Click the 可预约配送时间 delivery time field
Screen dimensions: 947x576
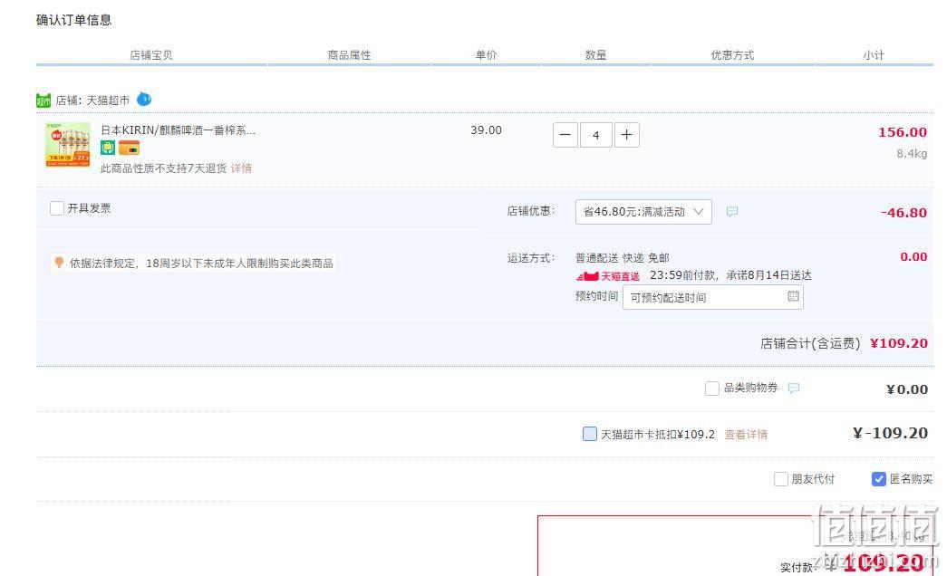click(712, 297)
